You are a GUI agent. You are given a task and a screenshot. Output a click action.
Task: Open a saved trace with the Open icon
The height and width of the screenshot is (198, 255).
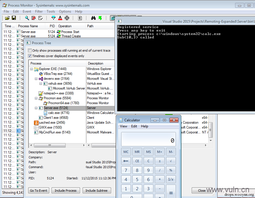pyautogui.click(x=7, y=18)
